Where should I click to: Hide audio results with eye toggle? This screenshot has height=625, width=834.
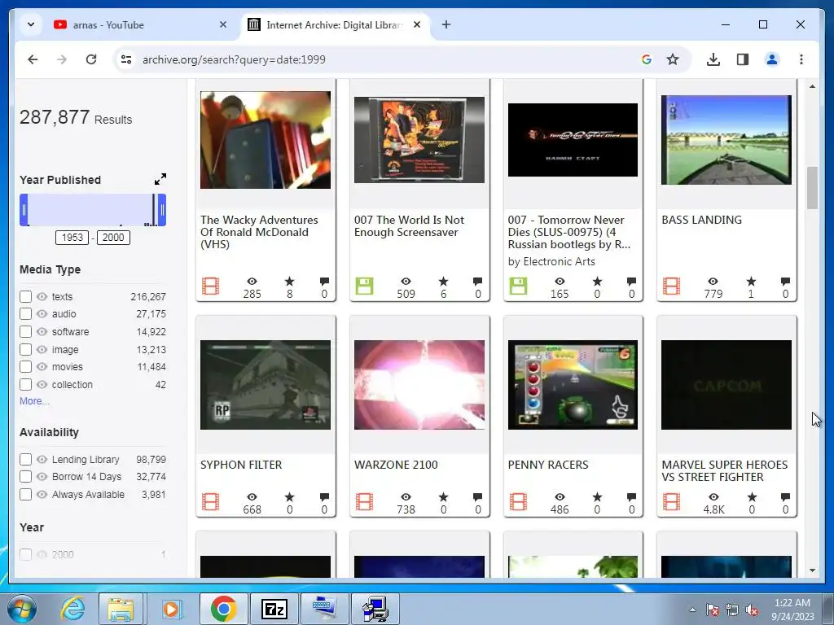(x=42, y=314)
